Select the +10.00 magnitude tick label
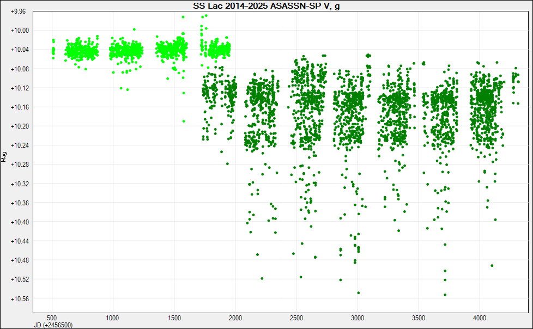The height and width of the screenshot is (329, 533). [x=20, y=31]
